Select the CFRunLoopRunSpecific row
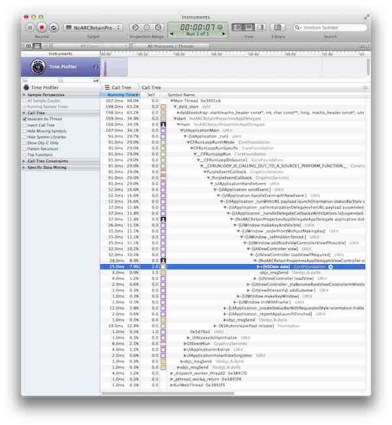 coord(233,148)
